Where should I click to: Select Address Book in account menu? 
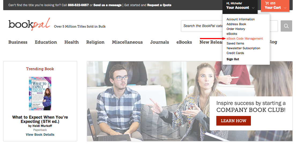click(236, 24)
